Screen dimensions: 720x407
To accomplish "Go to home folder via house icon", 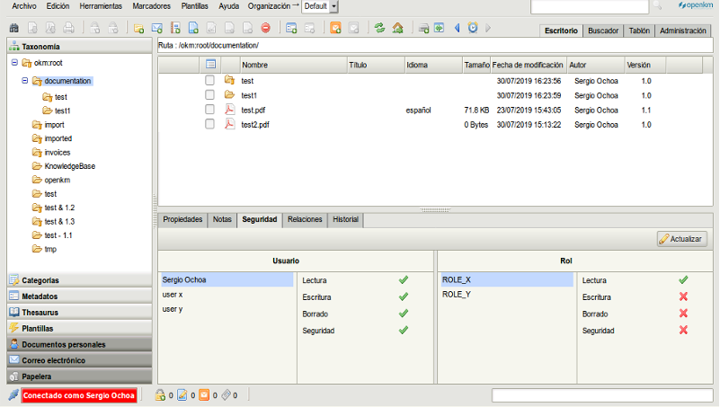I will (397, 28).
